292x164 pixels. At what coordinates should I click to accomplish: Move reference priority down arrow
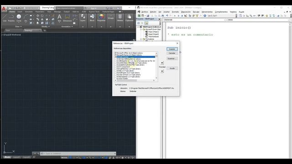[162, 71]
